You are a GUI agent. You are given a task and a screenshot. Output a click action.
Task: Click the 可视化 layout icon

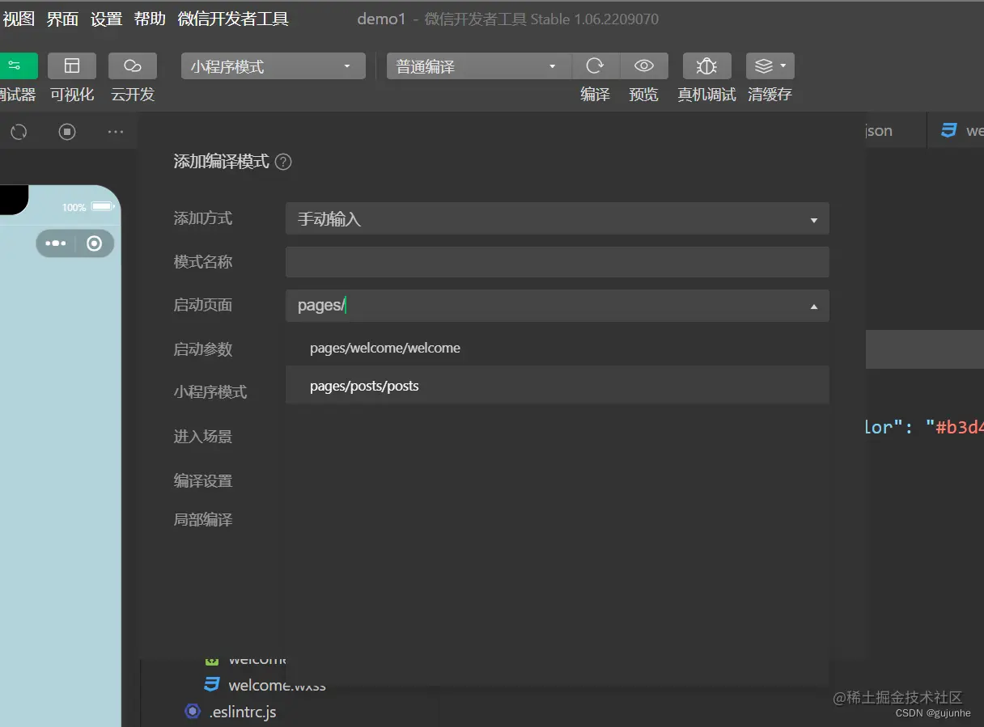coord(72,66)
